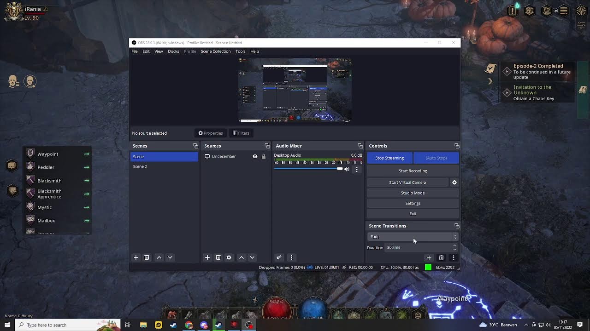Open the Fade transition dropdown
Image resolution: width=590 pixels, height=331 pixels.
pyautogui.click(x=413, y=237)
